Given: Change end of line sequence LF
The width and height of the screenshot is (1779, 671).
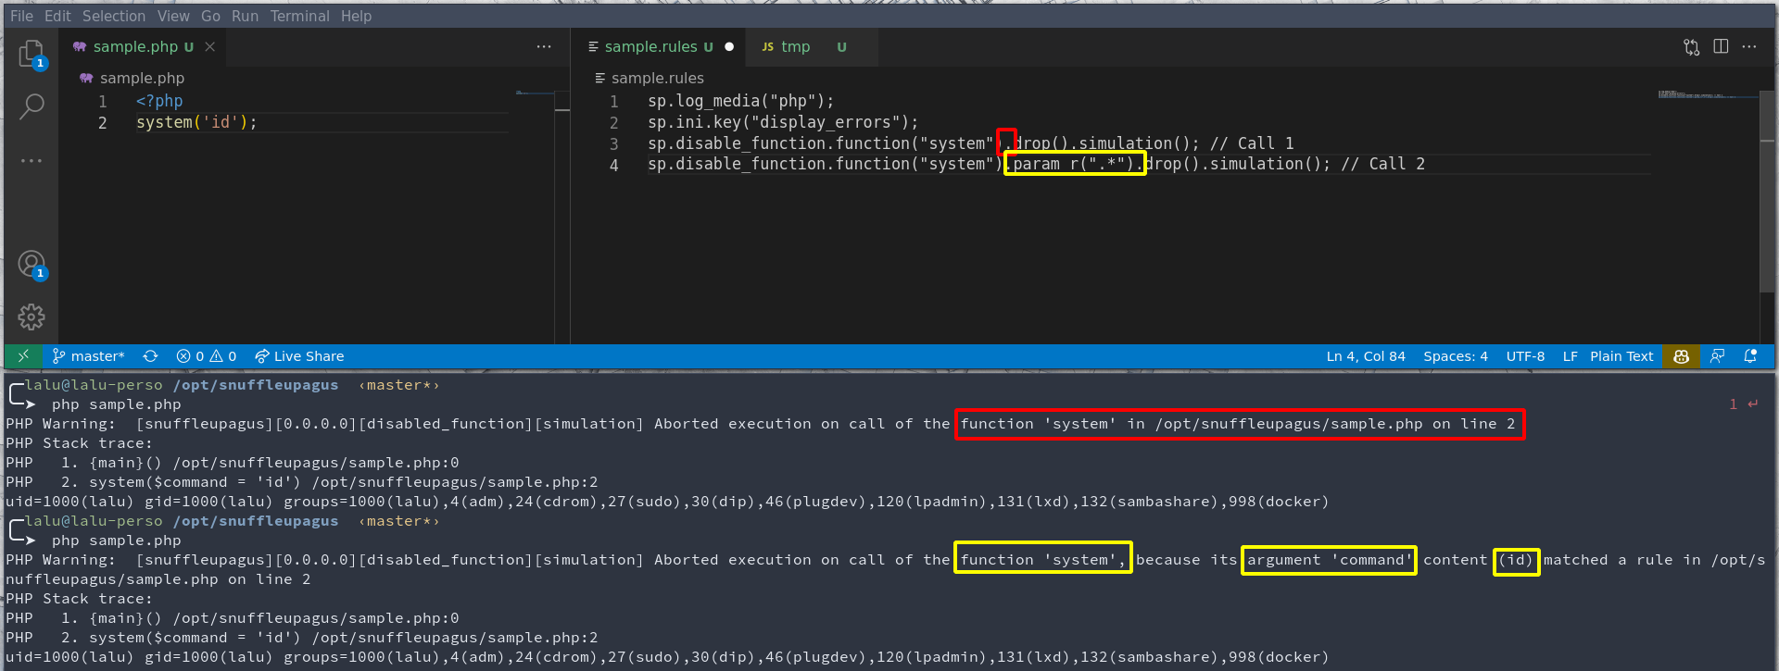Looking at the screenshot, I should [x=1570, y=356].
